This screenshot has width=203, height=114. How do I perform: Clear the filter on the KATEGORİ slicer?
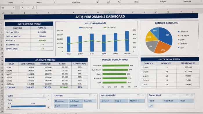point(95,95)
